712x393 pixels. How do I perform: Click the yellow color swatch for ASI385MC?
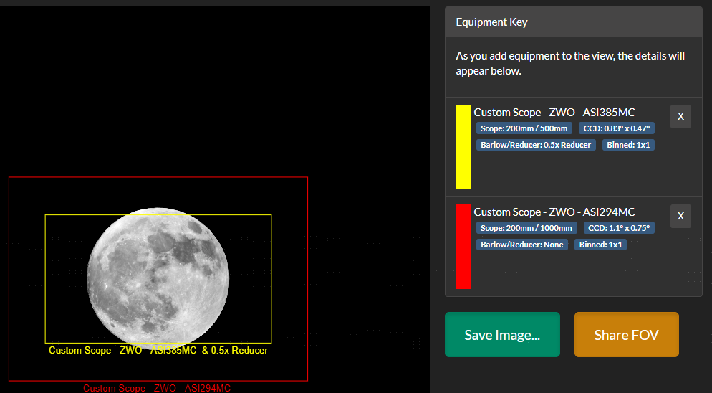[x=463, y=147]
